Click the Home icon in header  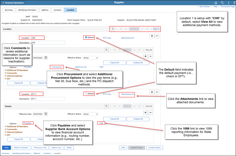tap(216, 3)
